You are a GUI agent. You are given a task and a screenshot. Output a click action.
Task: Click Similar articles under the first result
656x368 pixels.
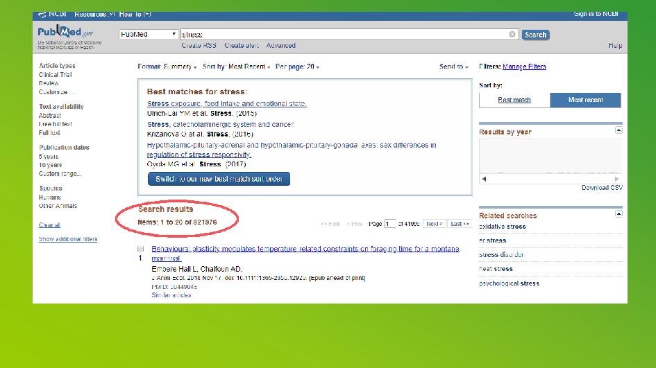click(x=171, y=295)
